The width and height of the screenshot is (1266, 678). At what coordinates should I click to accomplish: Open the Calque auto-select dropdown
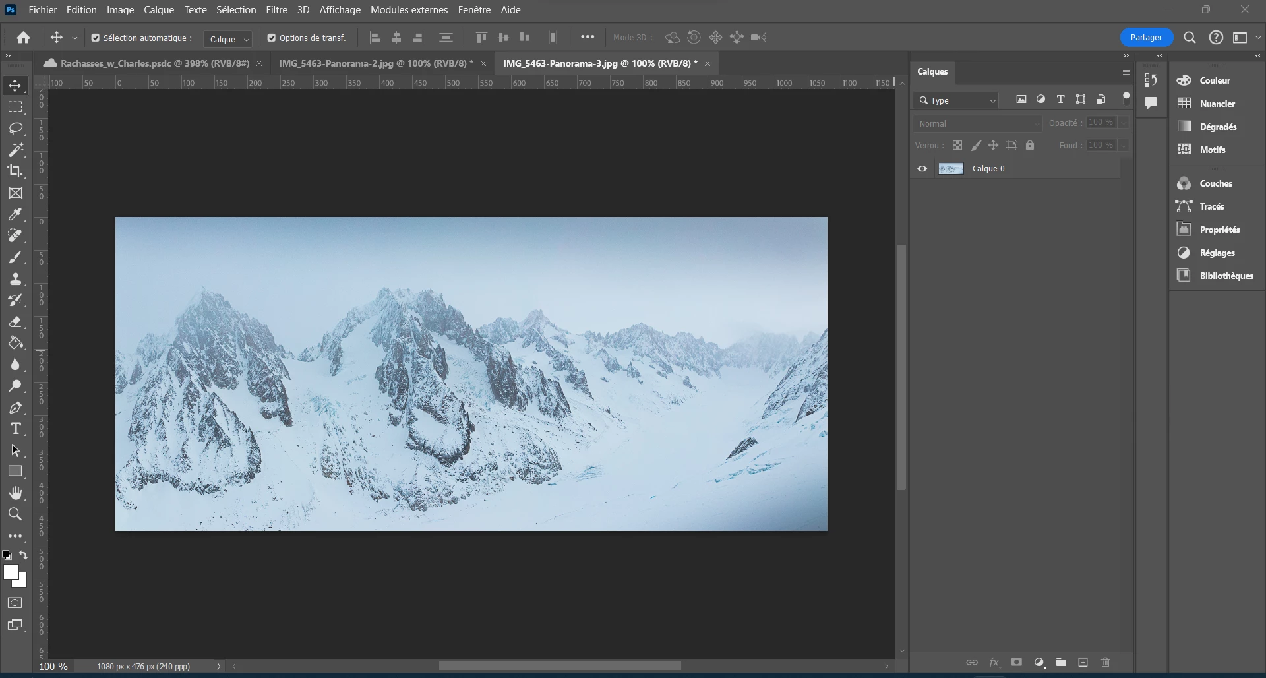click(x=228, y=39)
